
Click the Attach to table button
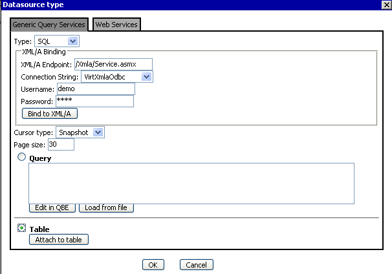(x=58, y=240)
